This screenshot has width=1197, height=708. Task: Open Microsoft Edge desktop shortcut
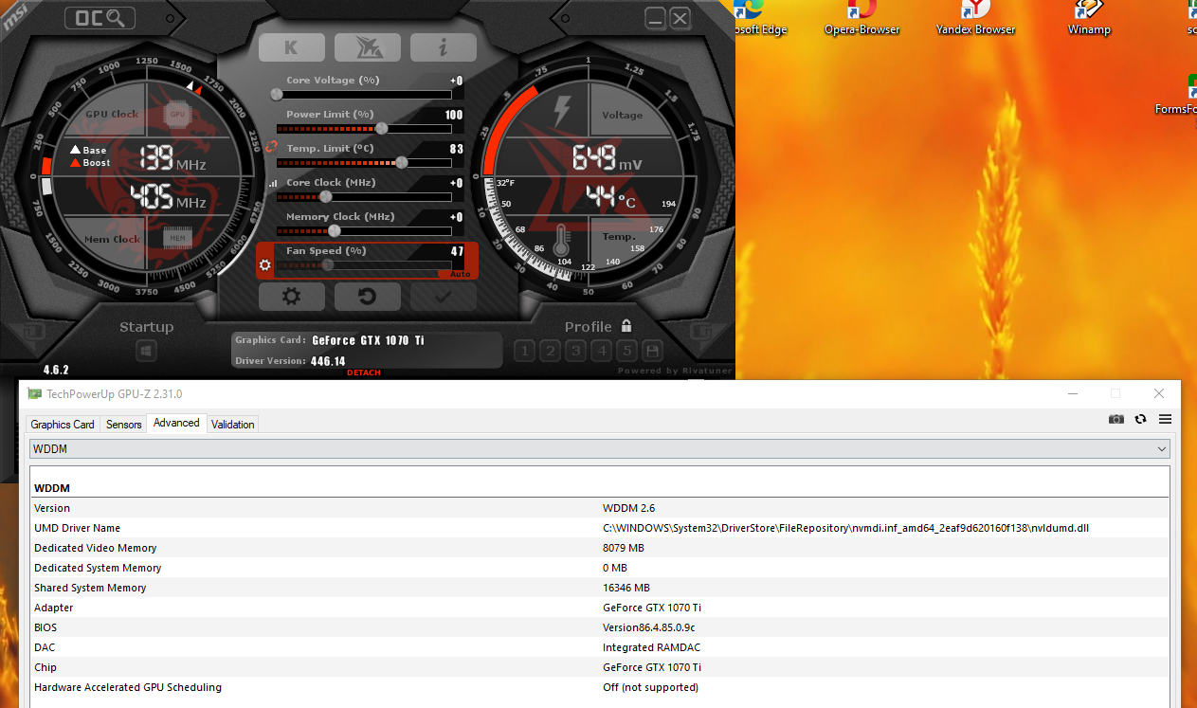761,19
